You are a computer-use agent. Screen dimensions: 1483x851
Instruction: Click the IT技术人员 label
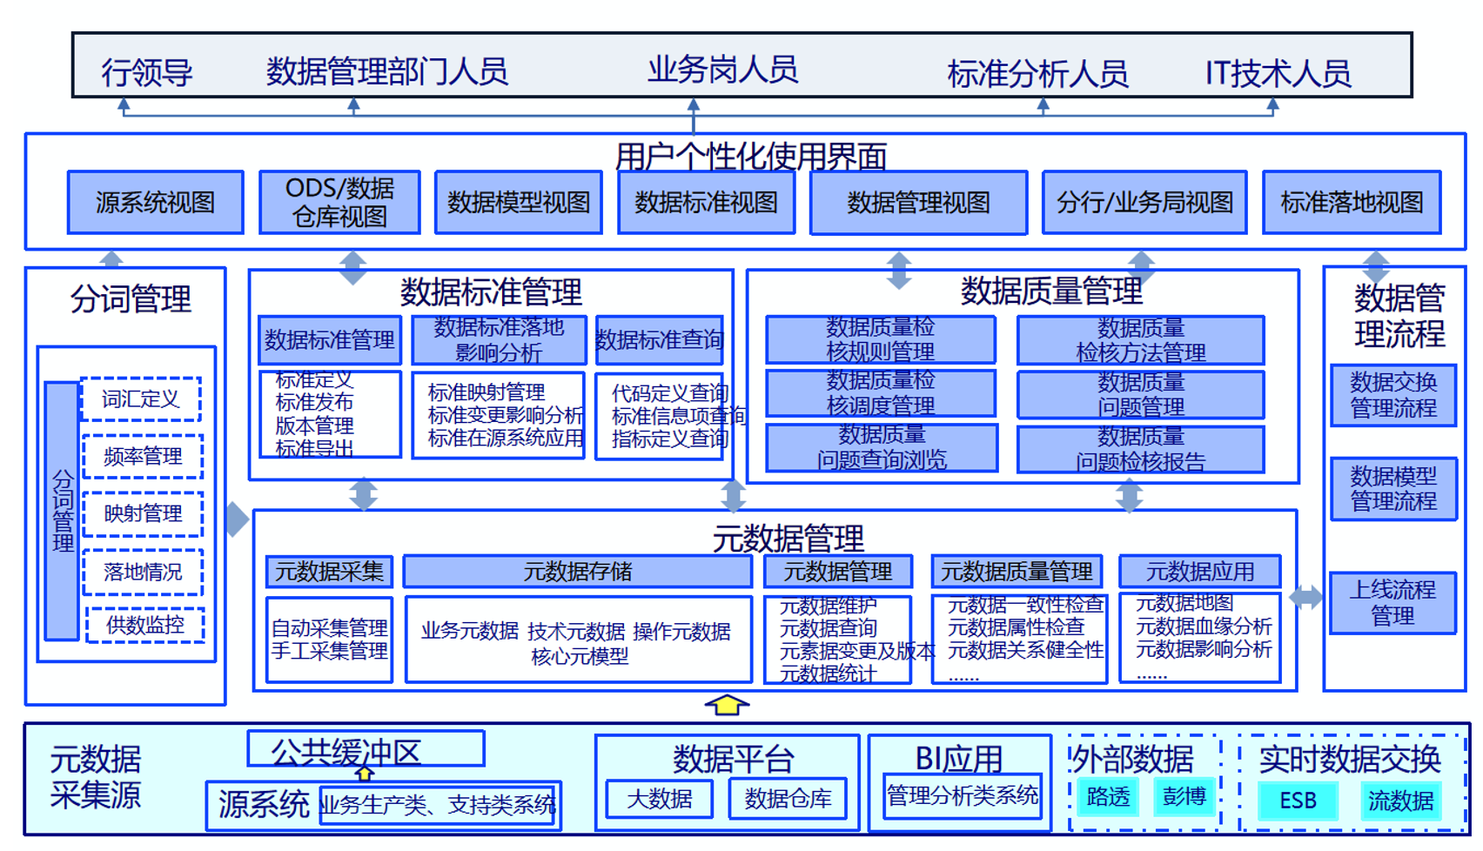point(1278,74)
